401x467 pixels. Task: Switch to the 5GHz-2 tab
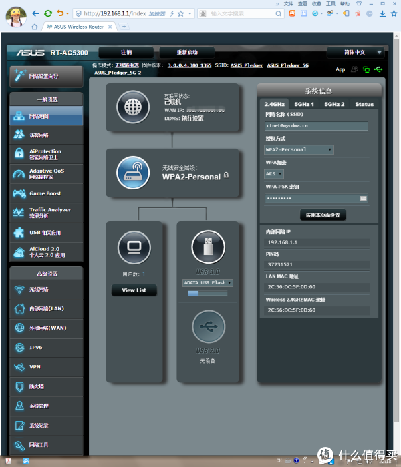pyautogui.click(x=334, y=104)
